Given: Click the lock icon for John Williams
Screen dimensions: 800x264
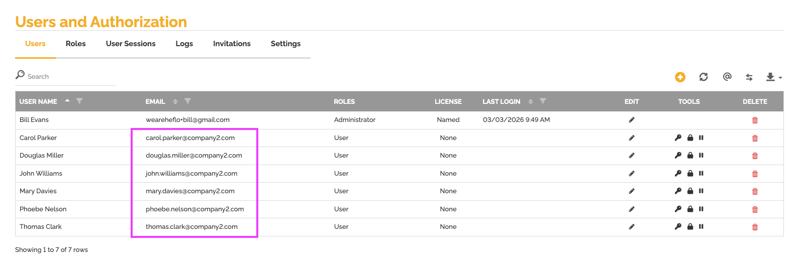Looking at the screenshot, I should (x=690, y=174).
